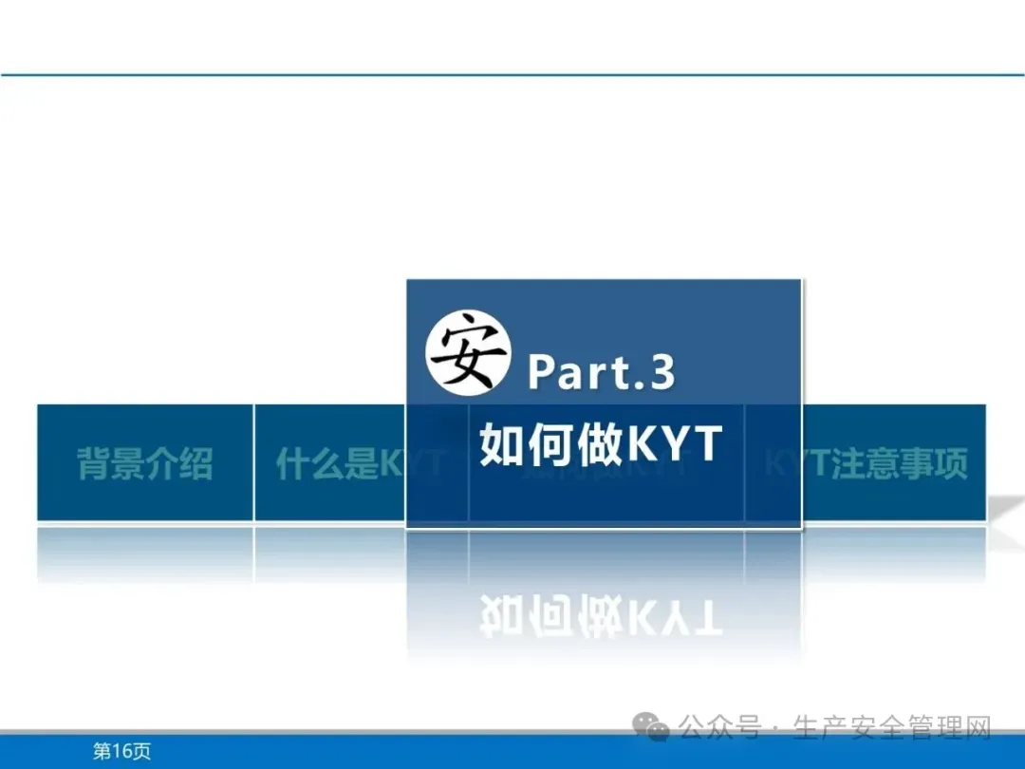Click the round 安 character logo

click(468, 352)
